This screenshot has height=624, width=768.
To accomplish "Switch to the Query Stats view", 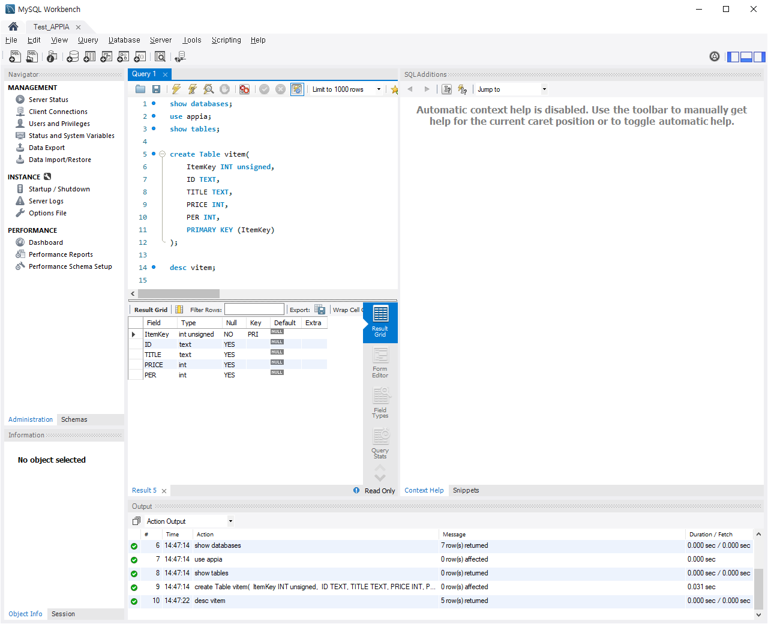I will tap(380, 443).
